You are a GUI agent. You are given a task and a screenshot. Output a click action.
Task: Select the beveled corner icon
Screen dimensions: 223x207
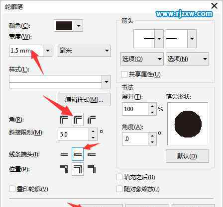[92, 120]
